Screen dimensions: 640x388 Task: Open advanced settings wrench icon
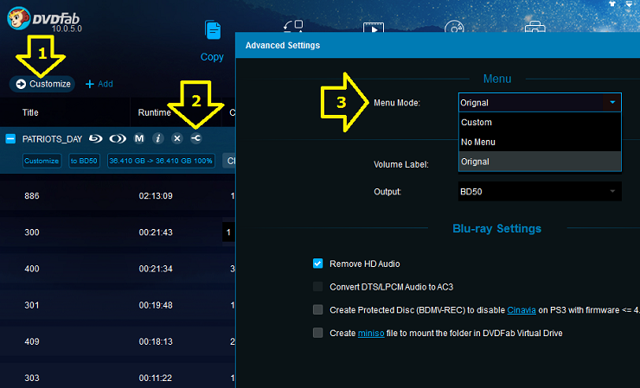[196, 138]
